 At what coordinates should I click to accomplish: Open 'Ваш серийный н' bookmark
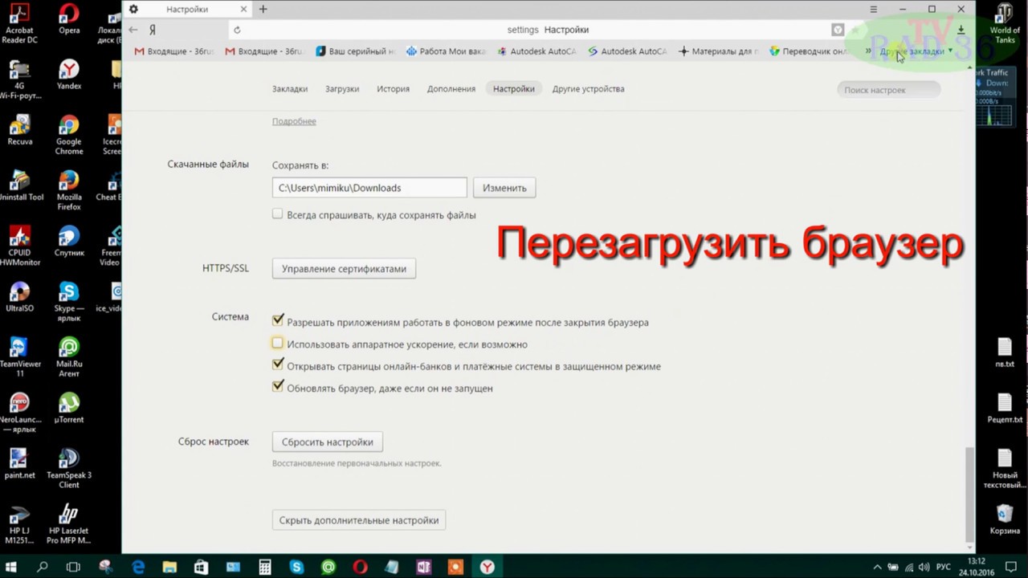pyautogui.click(x=356, y=51)
